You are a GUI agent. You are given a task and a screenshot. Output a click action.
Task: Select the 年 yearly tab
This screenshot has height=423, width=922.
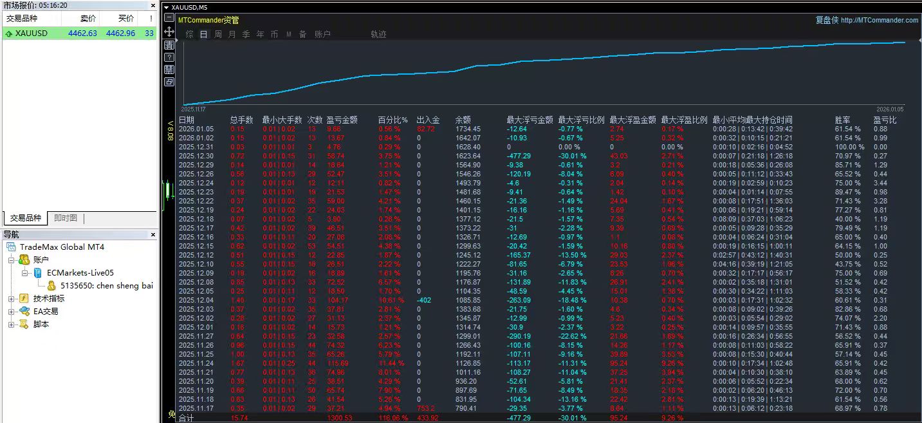[x=261, y=34]
